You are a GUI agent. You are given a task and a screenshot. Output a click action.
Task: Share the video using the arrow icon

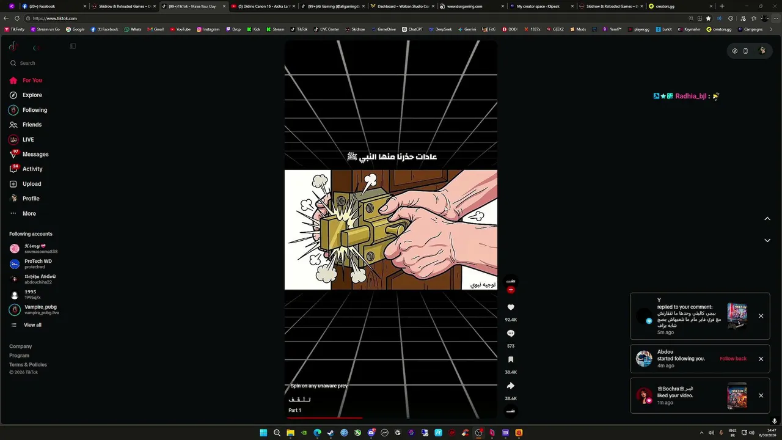point(511,386)
